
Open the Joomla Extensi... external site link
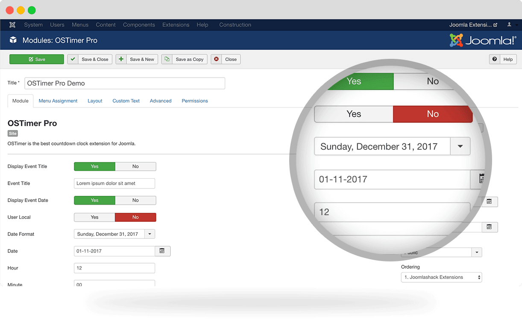(473, 25)
